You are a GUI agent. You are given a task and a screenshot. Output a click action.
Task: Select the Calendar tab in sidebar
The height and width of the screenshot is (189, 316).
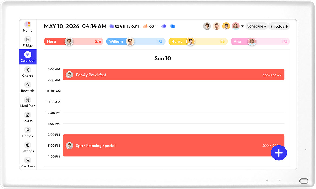28,57
